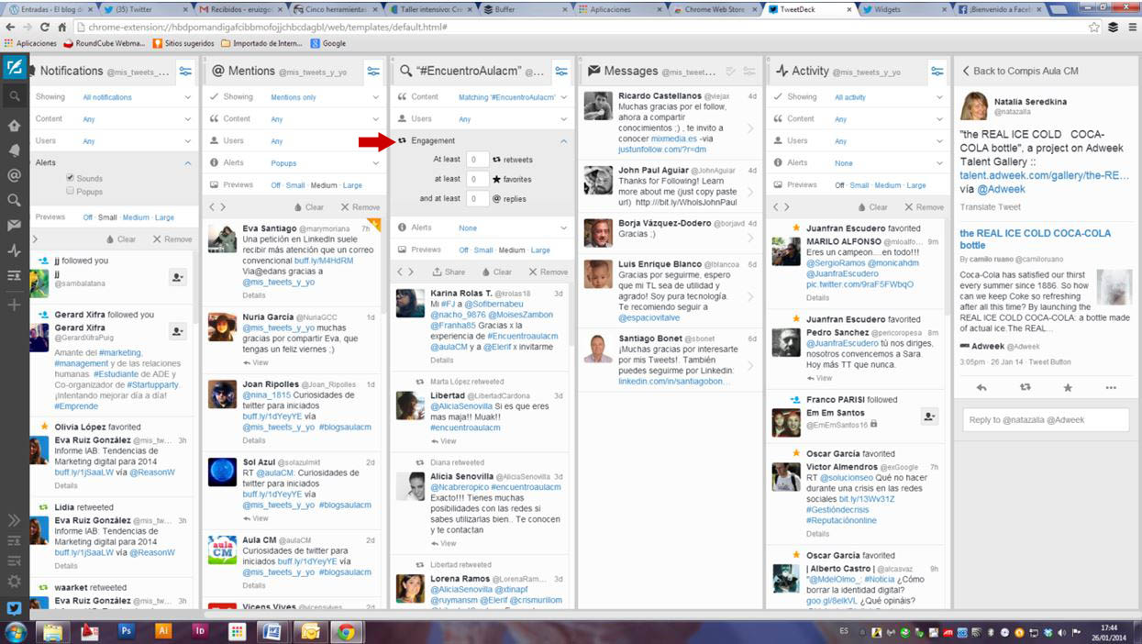1142x644 pixels.
Task: Click follow-user button beside Gerard Xifra
Action: tap(178, 331)
